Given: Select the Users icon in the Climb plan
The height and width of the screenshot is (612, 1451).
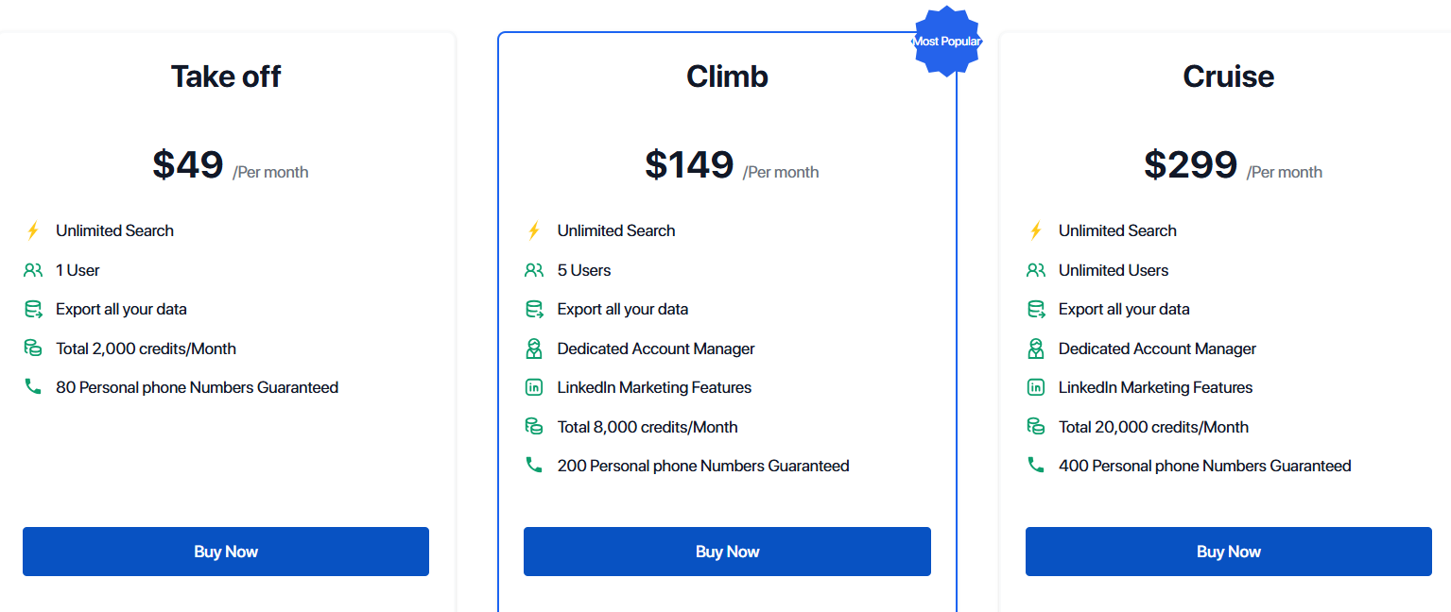Looking at the screenshot, I should click(x=535, y=269).
